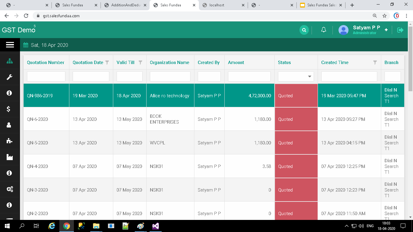413x232 pixels.
Task: Sort by the Quotation Number column header
Action: [x=45, y=63]
